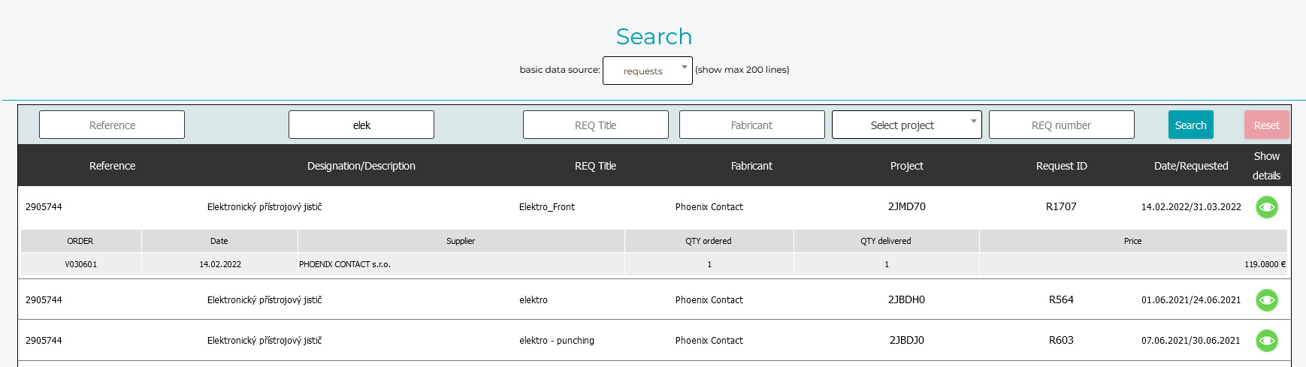Click the Search button

(x=1190, y=125)
